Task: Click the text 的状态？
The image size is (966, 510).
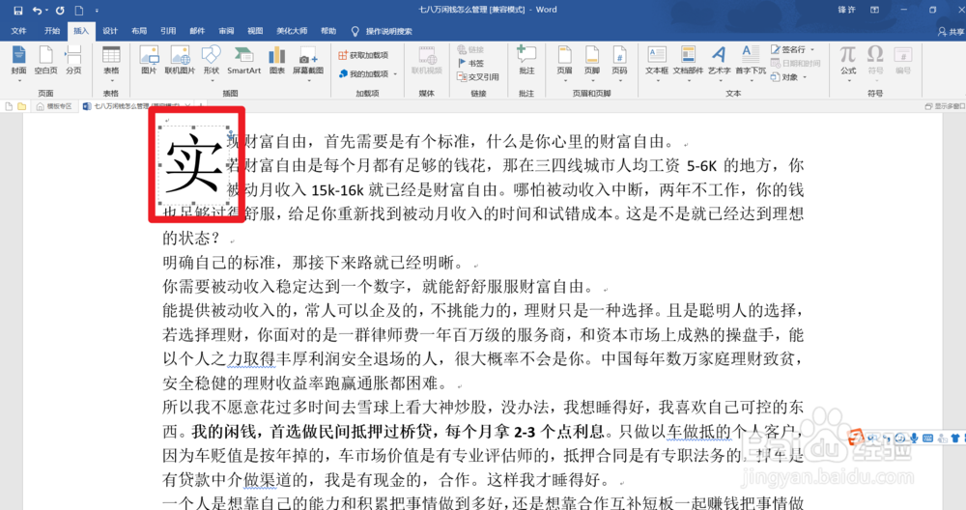Action: (191, 238)
